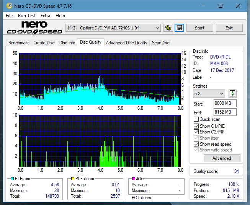Click PI Failures maximum value 10

point(118,190)
